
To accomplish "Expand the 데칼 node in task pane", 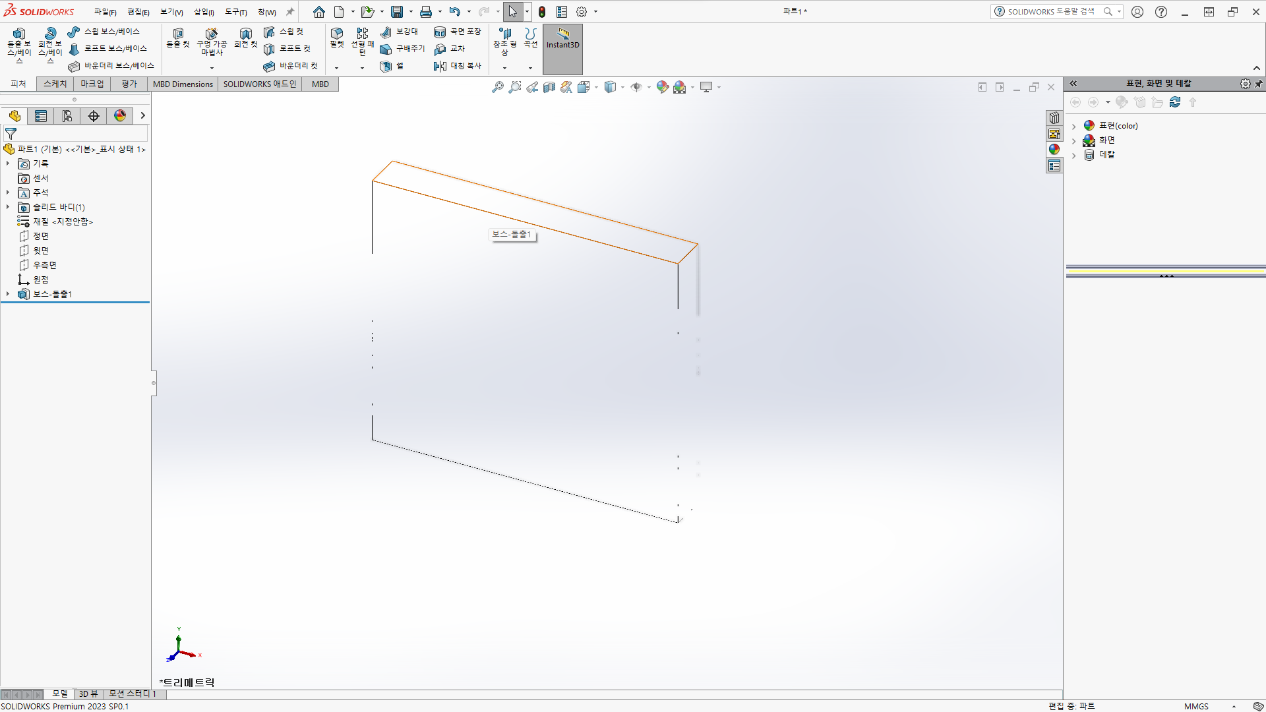I will pyautogui.click(x=1074, y=155).
